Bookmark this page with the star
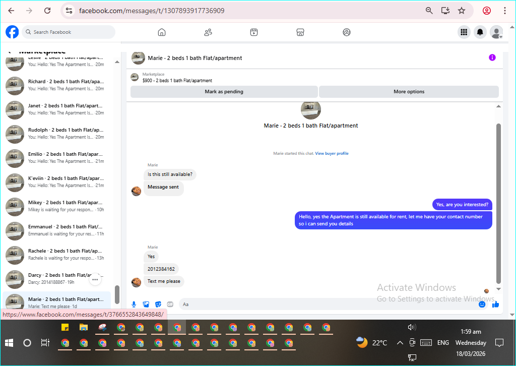Image resolution: width=516 pixels, height=366 pixels. pos(462,11)
